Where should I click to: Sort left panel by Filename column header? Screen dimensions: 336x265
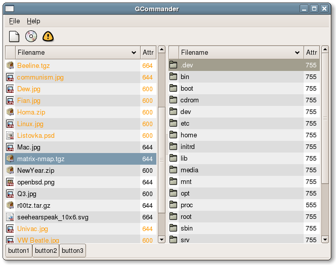pos(77,52)
